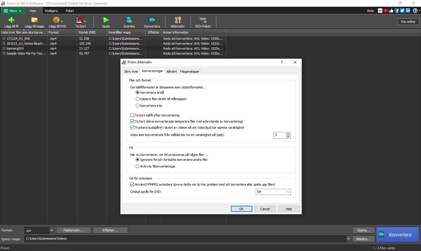Image resolution: width=421 pixels, height=251 pixels.
Task: Select 'Kopiera filen direkt till målmappen' option
Action: tap(137, 99)
